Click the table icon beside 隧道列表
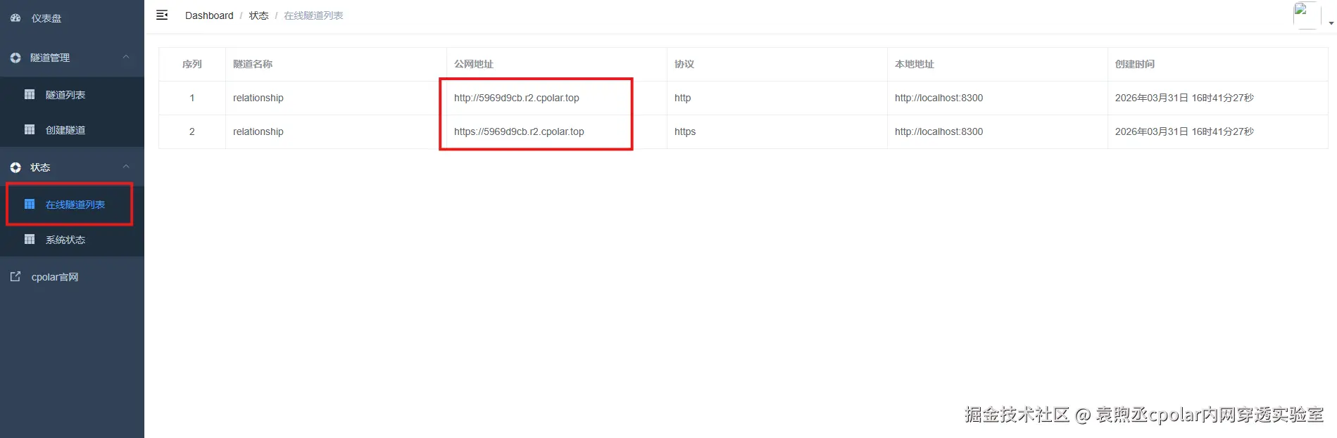The width and height of the screenshot is (1337, 438). (x=30, y=94)
